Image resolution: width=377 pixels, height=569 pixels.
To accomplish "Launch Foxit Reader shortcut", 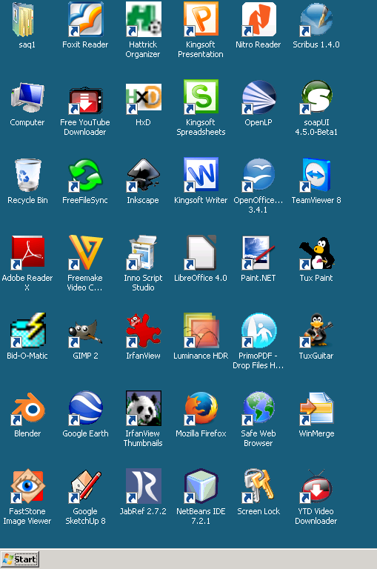I will [x=85, y=19].
